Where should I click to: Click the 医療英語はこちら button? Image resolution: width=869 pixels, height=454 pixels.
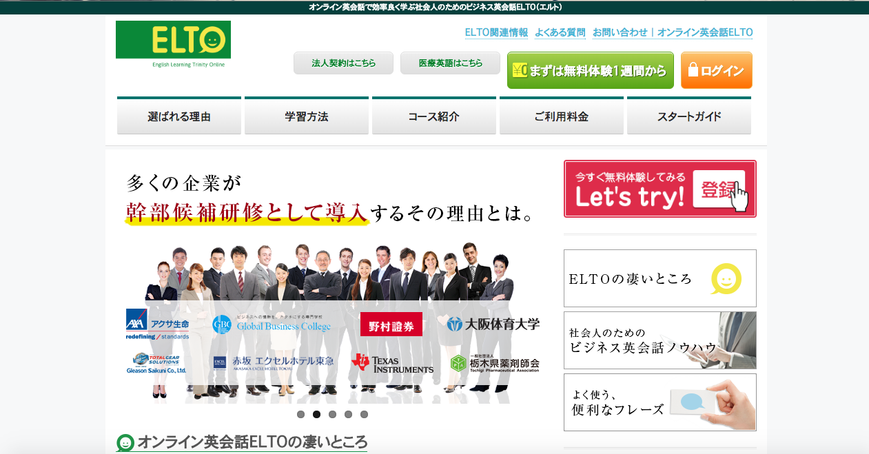(450, 63)
